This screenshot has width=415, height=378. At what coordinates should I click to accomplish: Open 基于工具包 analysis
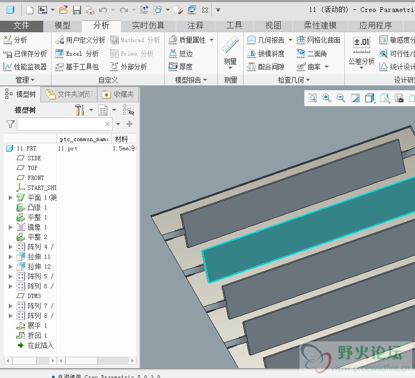coord(77,67)
